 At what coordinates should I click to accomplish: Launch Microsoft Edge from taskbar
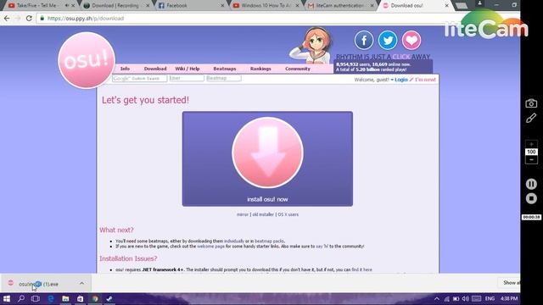click(x=51, y=299)
